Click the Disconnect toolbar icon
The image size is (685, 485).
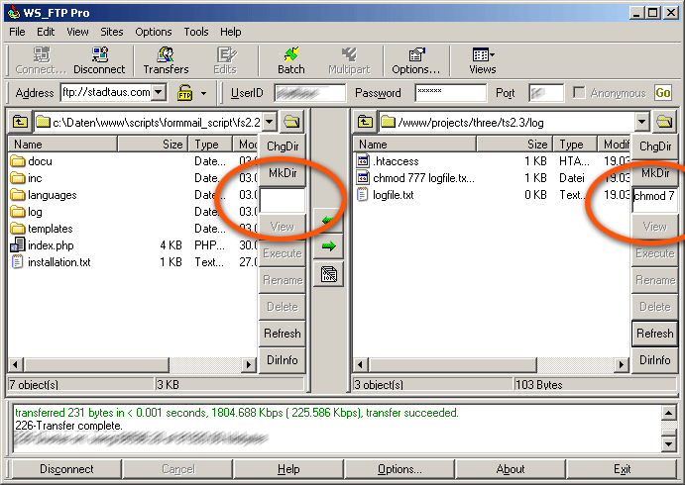click(99, 60)
